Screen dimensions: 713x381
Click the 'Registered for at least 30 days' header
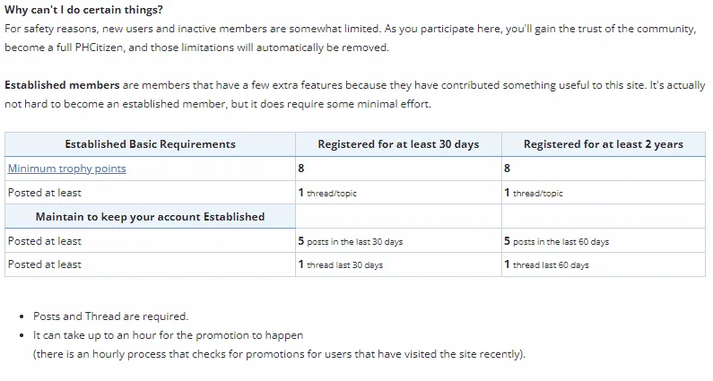click(398, 144)
